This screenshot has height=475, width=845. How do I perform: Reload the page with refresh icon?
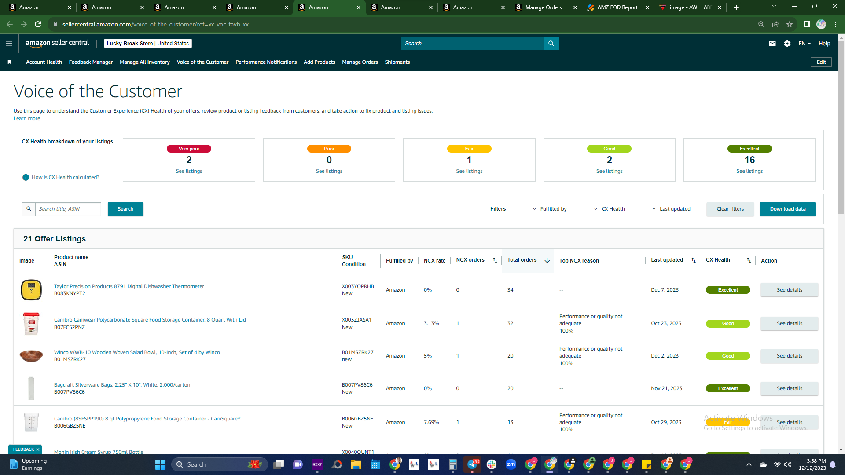point(38,24)
